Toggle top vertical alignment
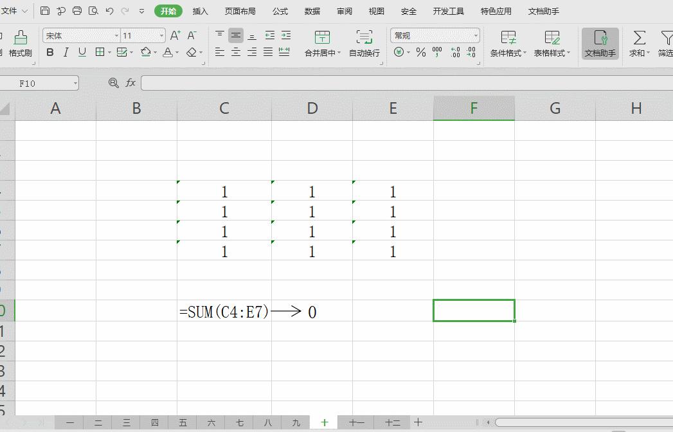Viewport: 673px width, 432px height. [219, 35]
